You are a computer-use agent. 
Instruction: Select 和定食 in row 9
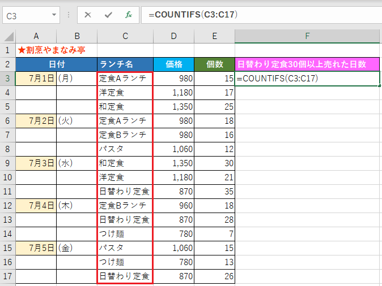click(x=125, y=163)
